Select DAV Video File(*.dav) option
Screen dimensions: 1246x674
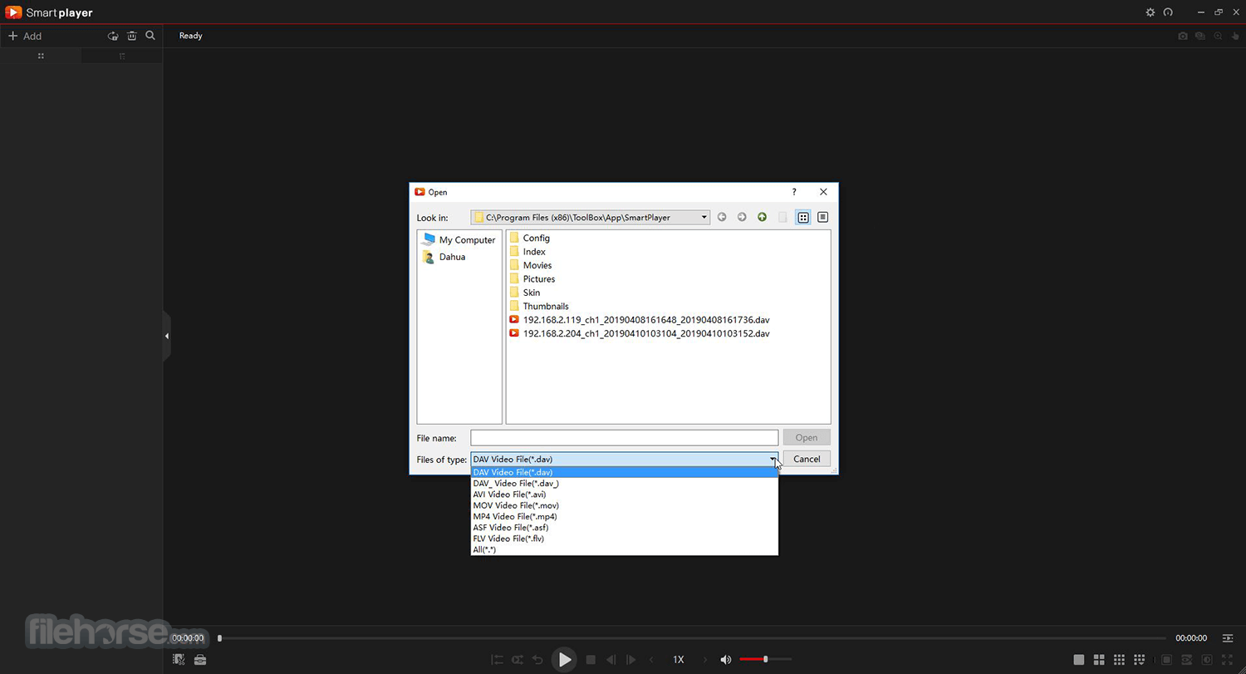tap(625, 472)
